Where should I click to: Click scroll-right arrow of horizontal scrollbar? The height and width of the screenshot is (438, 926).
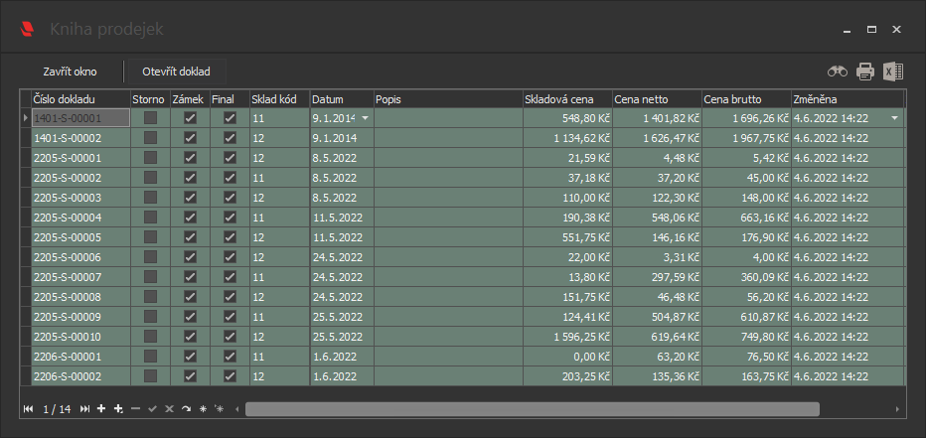897,408
